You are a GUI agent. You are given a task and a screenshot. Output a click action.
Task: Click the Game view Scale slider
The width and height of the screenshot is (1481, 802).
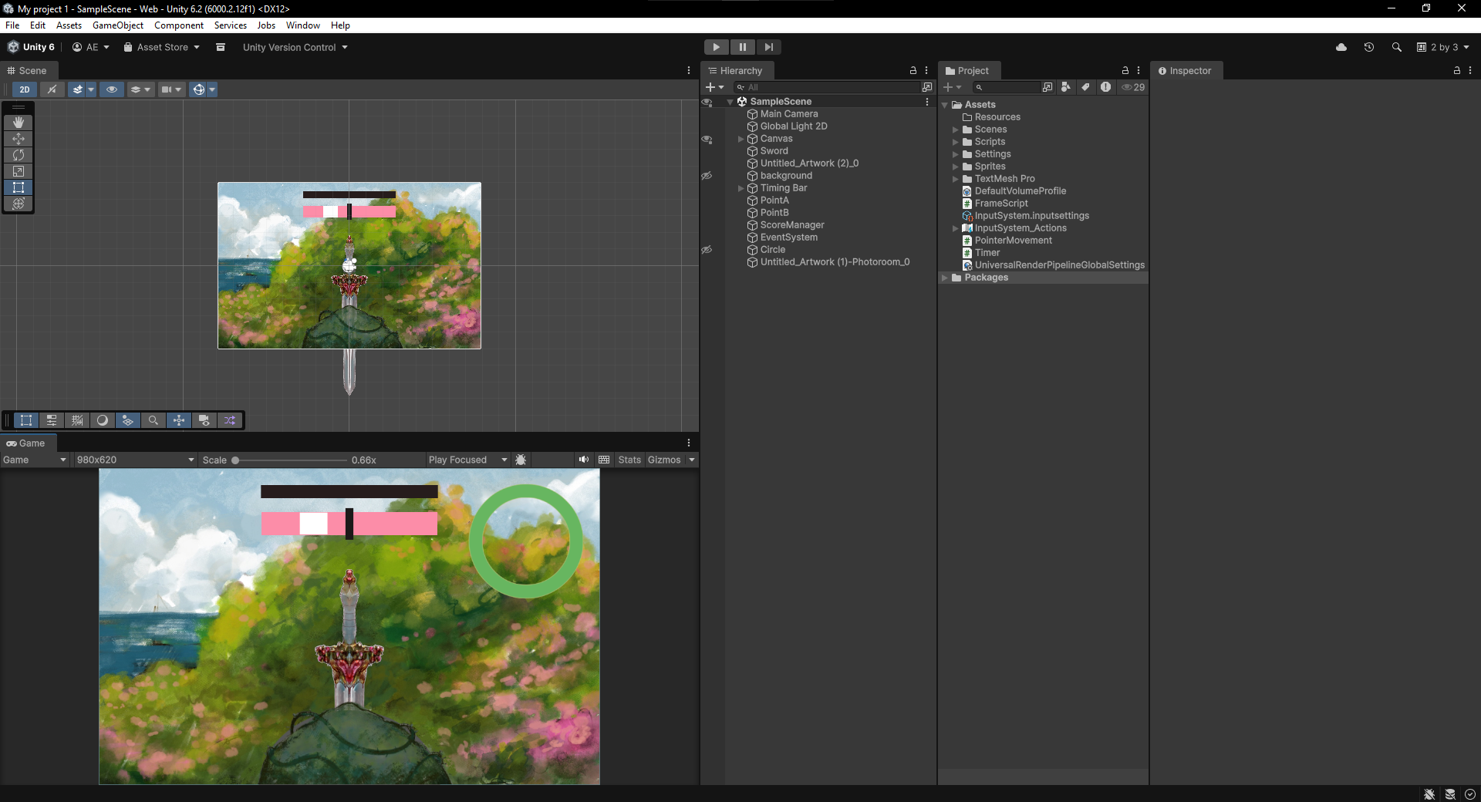pos(290,460)
